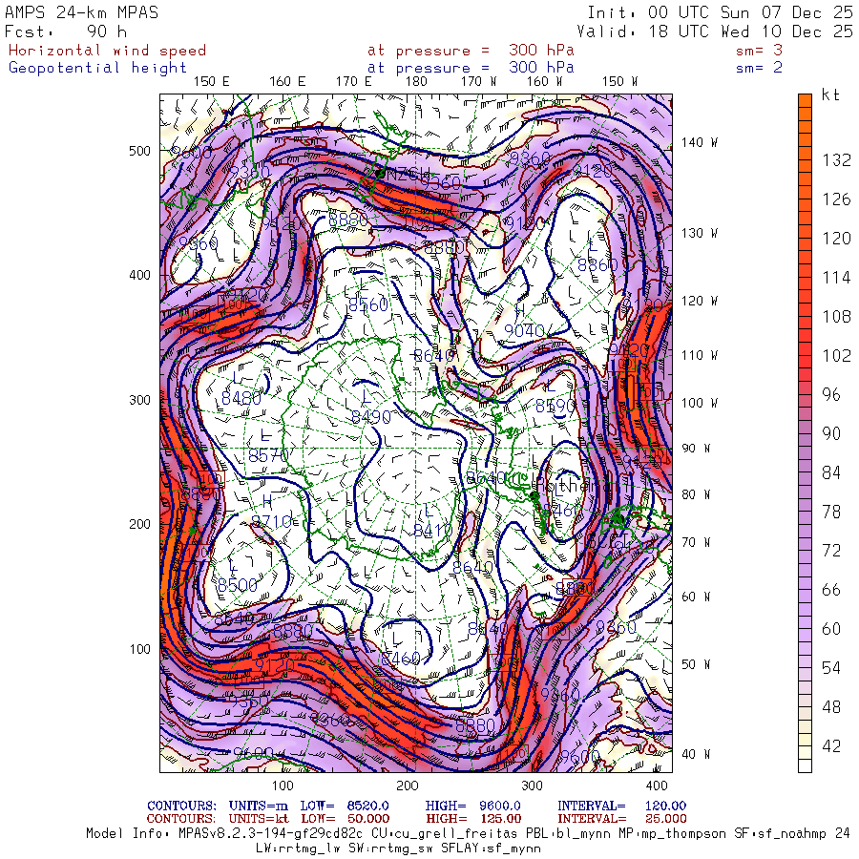
Task: Click the '8460' low height contour label
Action: (x=401, y=658)
